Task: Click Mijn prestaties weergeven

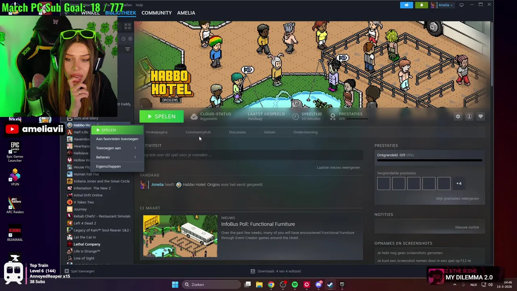Action: click(x=457, y=198)
